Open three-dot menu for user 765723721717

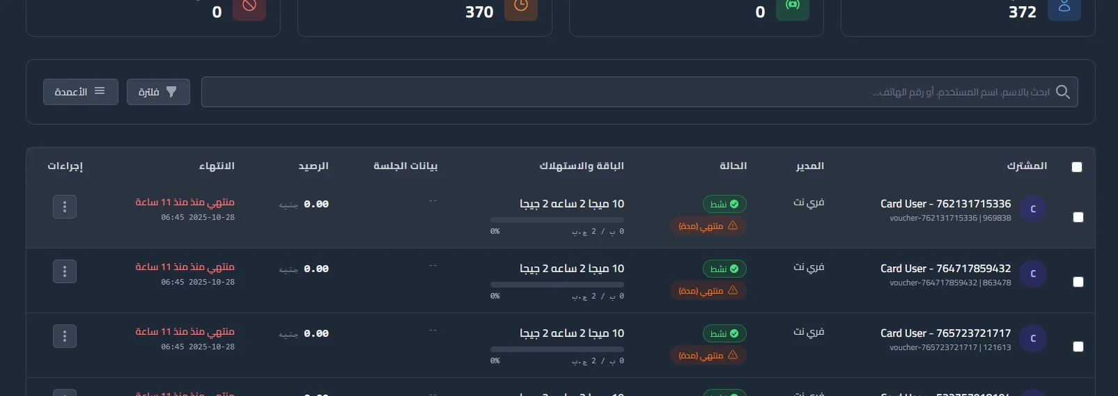click(x=65, y=336)
